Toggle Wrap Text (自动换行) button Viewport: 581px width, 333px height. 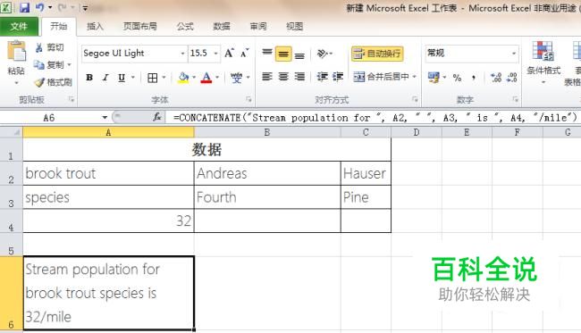pos(377,54)
